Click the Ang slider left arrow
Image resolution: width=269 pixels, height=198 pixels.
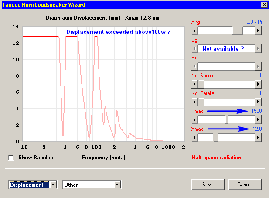pyautogui.click(x=195, y=31)
